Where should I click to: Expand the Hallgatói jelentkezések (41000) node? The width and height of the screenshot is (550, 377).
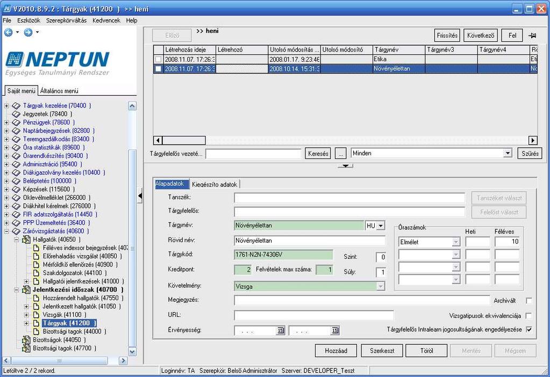tap(26, 281)
